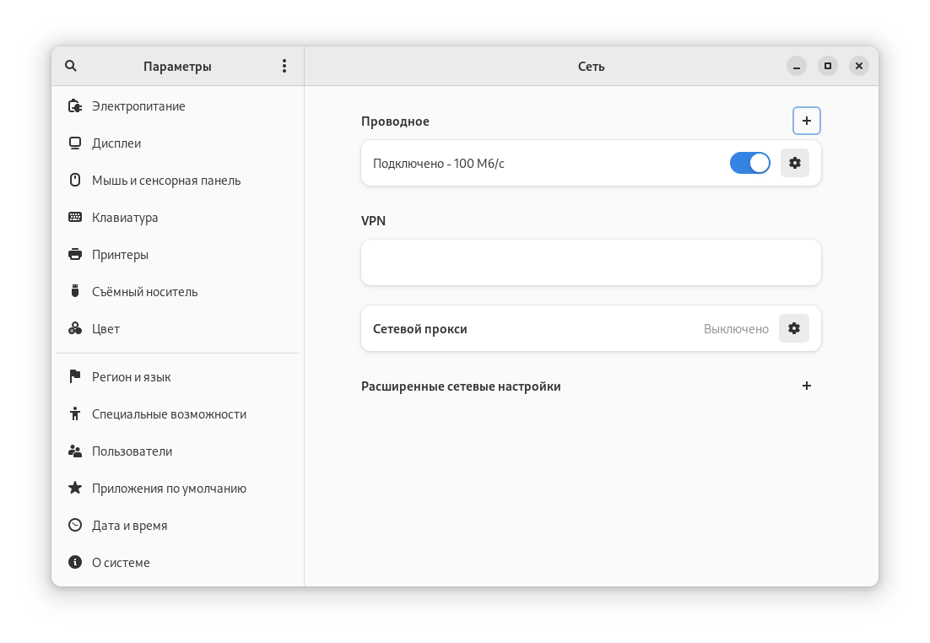Click the search icon in the Settings header
Viewport: 930px width, 643px height.
tap(71, 66)
